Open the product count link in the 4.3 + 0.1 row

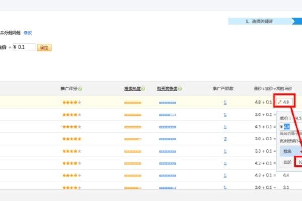(225, 175)
